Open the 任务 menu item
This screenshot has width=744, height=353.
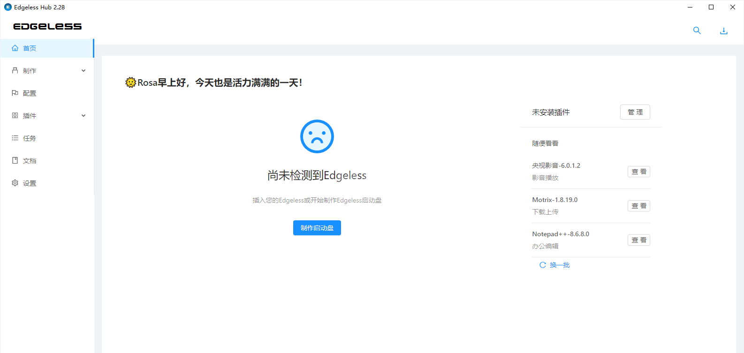tap(47, 138)
